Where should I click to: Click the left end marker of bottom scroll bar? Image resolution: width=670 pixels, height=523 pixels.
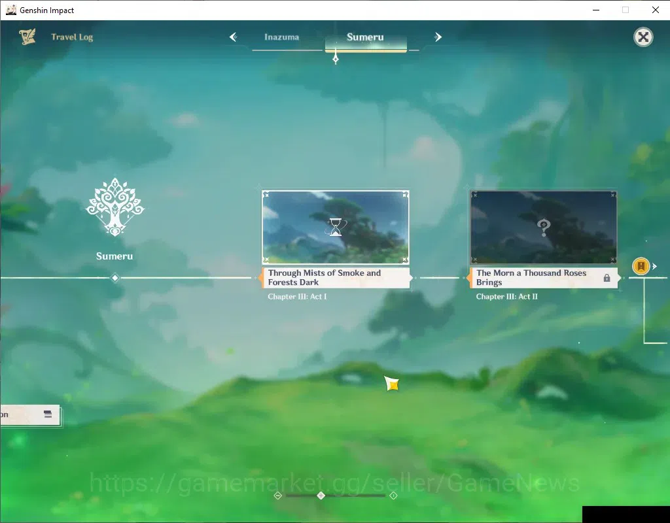click(277, 496)
